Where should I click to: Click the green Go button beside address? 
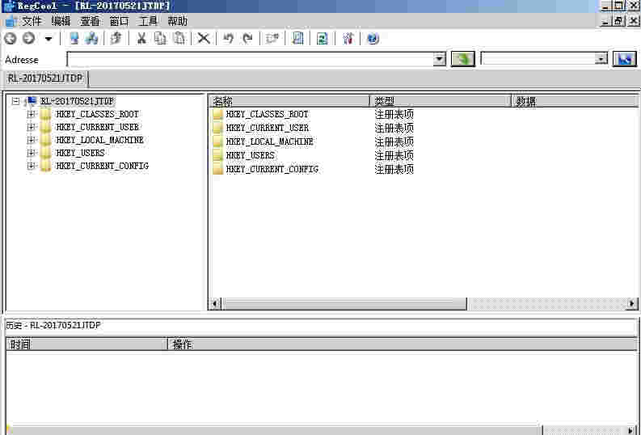(x=462, y=59)
